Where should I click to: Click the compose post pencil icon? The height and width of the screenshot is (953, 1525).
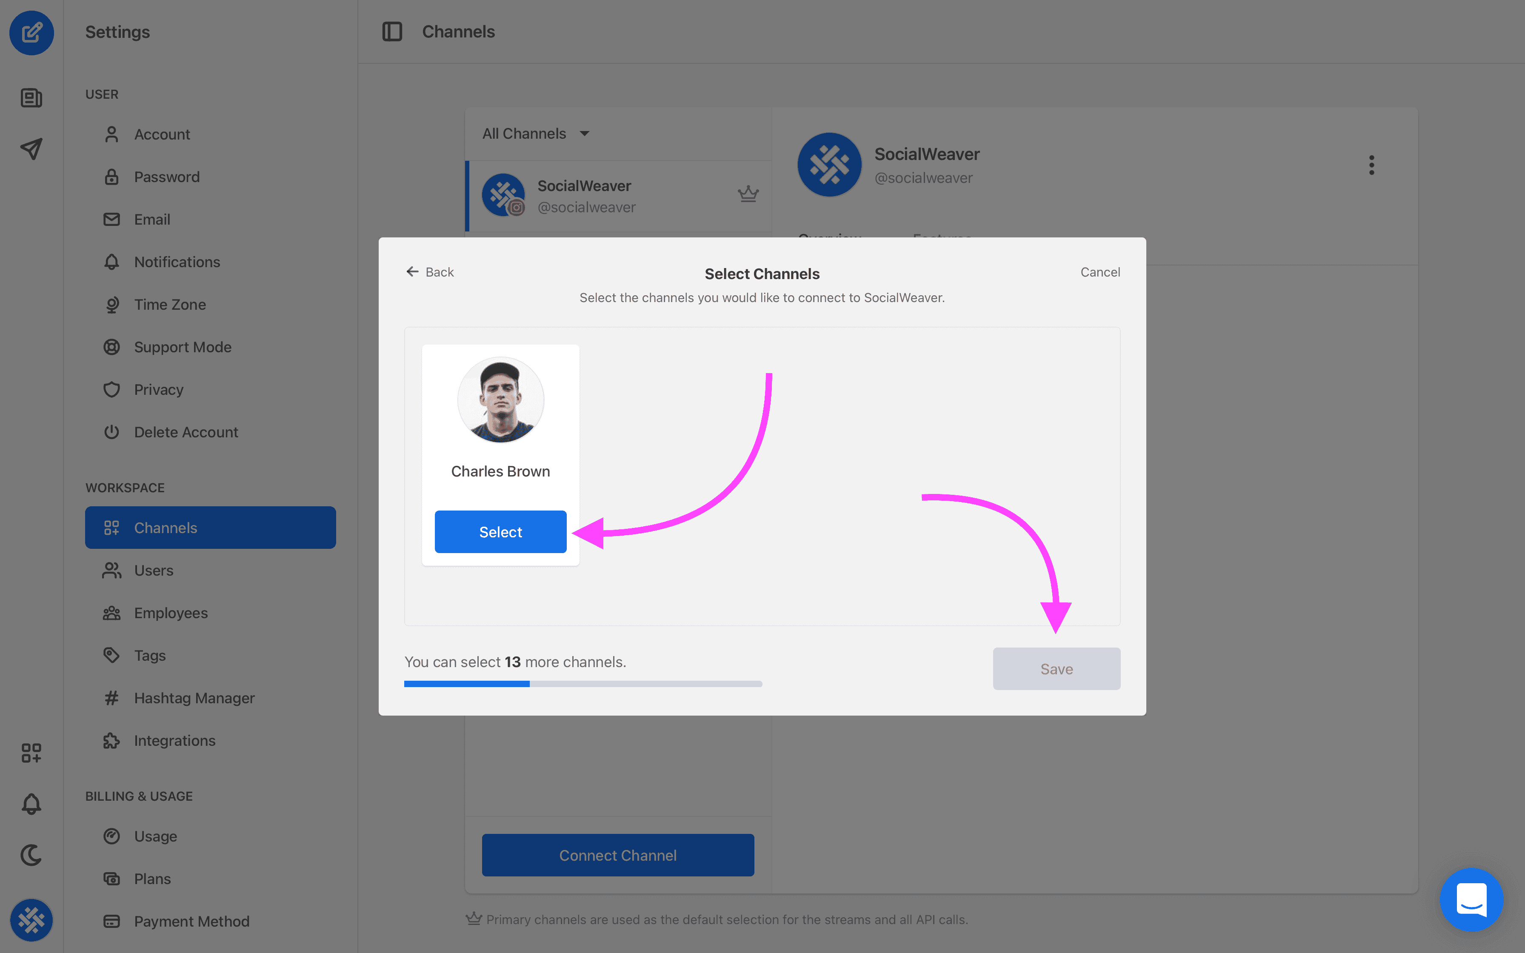(x=31, y=32)
